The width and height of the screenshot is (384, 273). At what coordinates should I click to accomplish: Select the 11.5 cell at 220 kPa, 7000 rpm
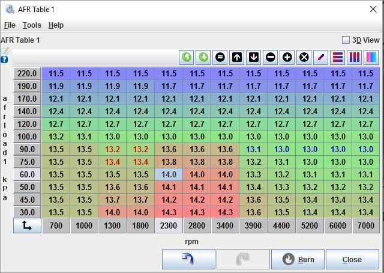tap(366, 73)
